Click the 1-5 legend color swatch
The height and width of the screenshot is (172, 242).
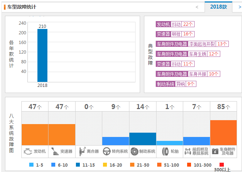(x=31, y=164)
